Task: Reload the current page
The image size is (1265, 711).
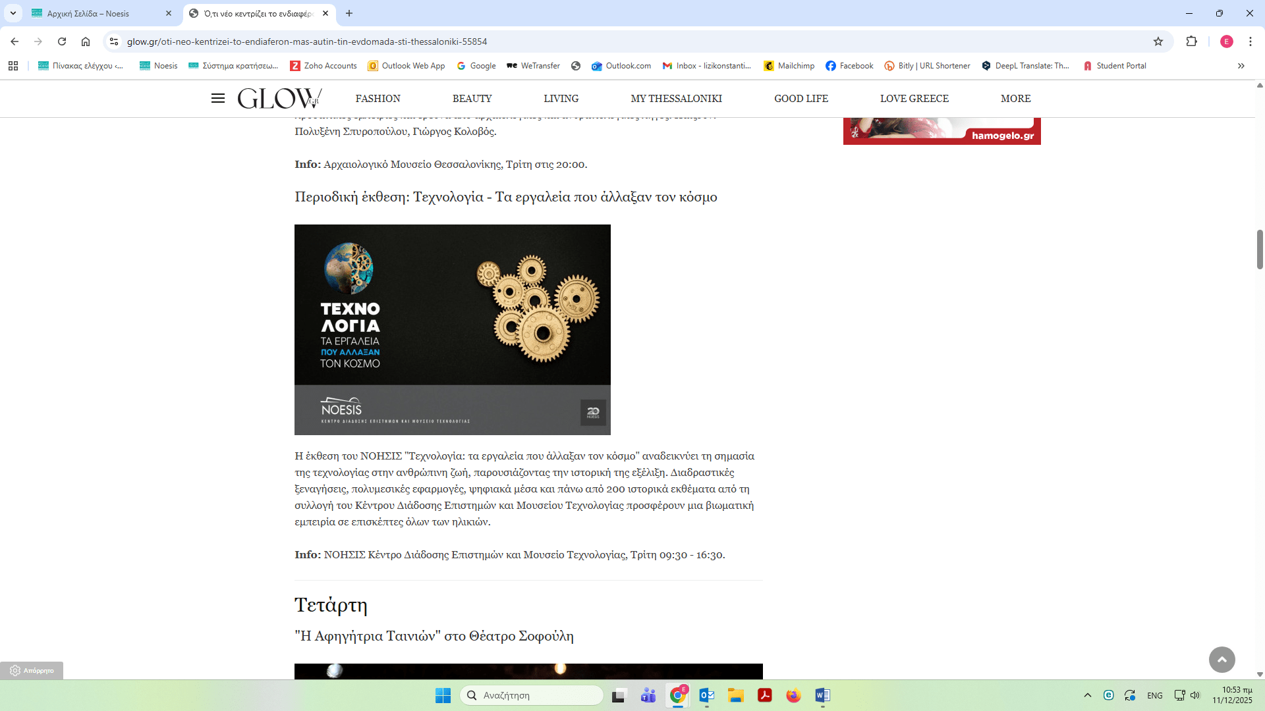Action: point(62,41)
